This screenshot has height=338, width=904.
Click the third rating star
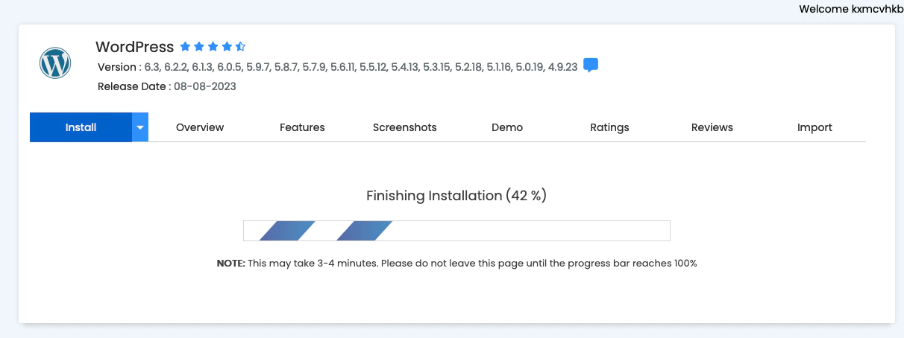[213, 47]
